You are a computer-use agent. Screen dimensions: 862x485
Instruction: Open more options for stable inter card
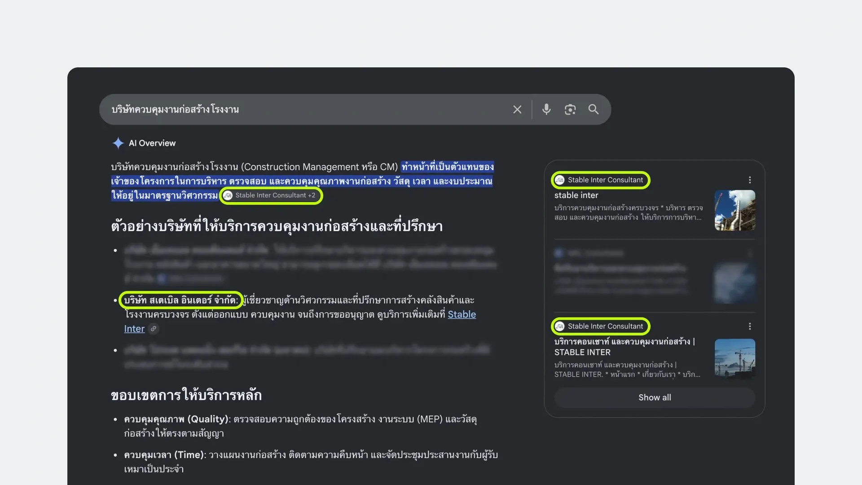(750, 180)
